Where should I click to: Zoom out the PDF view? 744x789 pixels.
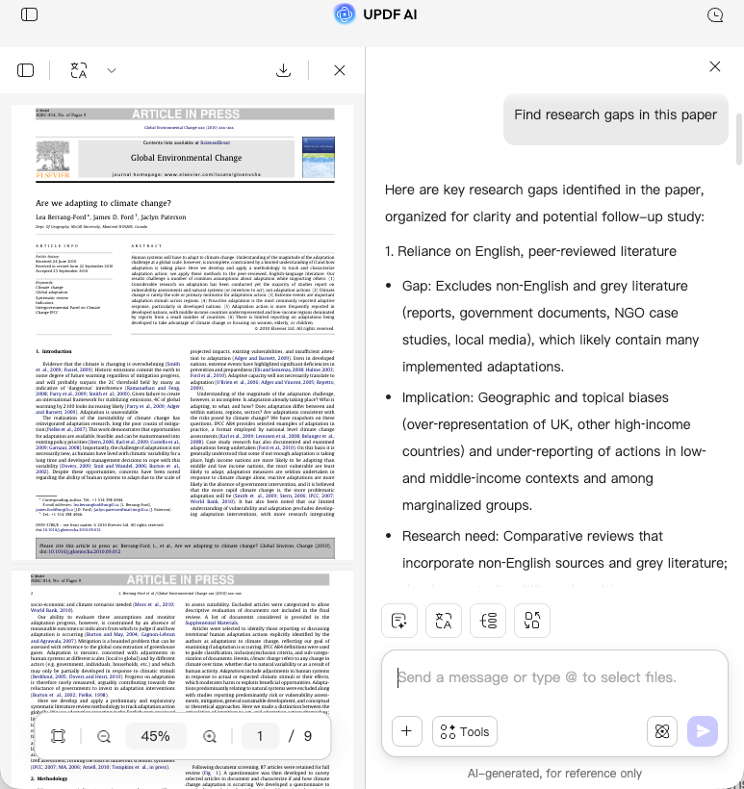[x=104, y=736]
